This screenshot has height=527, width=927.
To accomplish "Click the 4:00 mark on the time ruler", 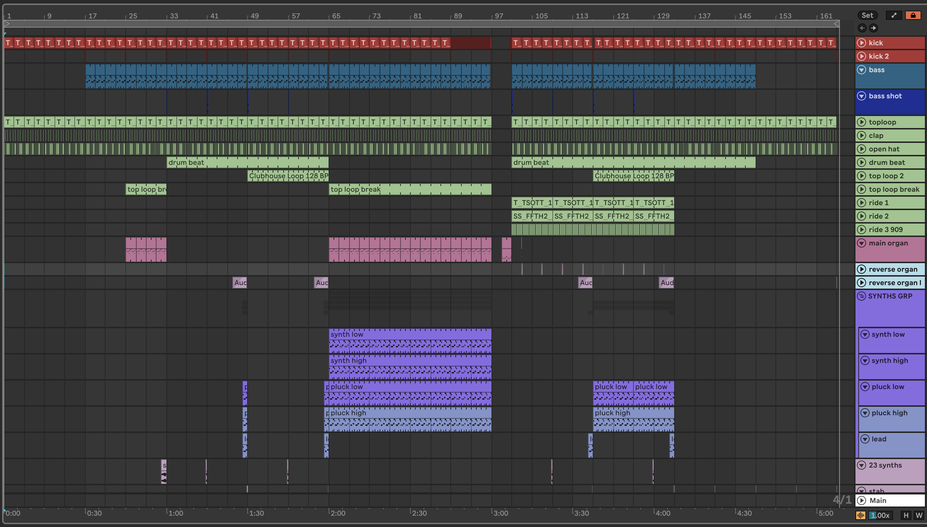I will click(663, 513).
